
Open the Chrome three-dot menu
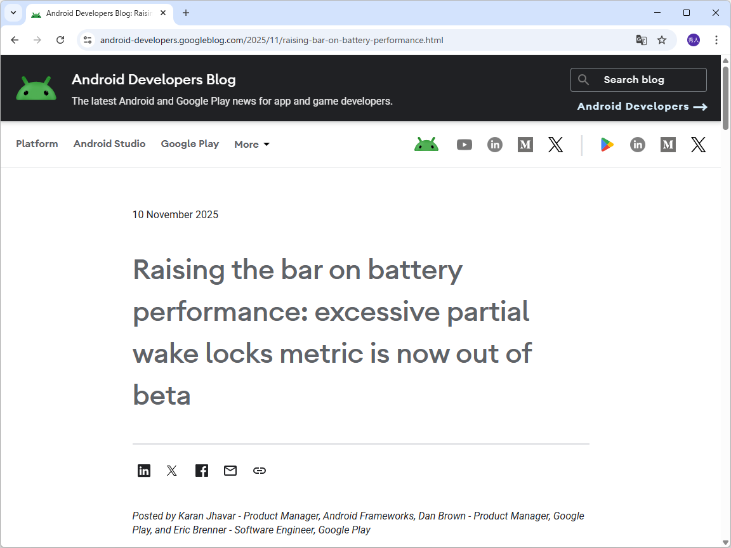[x=716, y=40]
